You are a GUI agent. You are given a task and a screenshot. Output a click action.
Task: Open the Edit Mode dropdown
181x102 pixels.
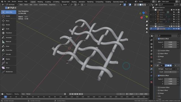click(x=12, y=5)
